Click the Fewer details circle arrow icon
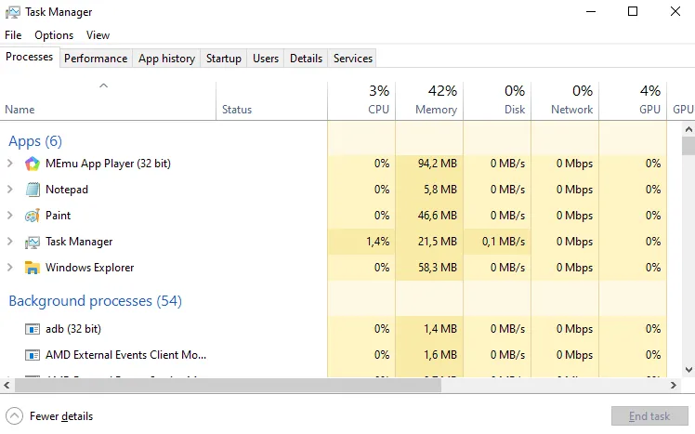Image resolution: width=695 pixels, height=434 pixels. click(14, 416)
